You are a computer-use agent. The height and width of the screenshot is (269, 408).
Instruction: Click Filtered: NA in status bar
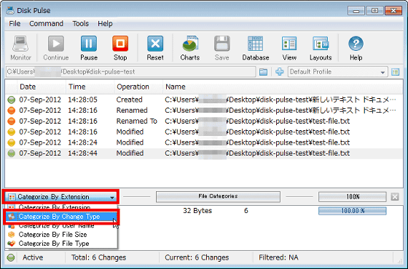tap(278, 257)
